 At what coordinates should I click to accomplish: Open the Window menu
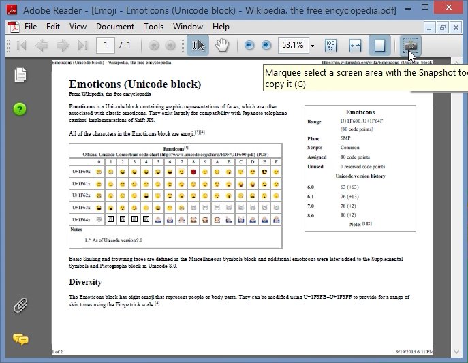pyautogui.click(x=188, y=27)
